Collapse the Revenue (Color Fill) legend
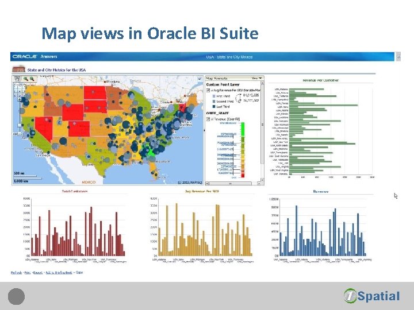The width and height of the screenshot is (414, 310). coord(212,119)
